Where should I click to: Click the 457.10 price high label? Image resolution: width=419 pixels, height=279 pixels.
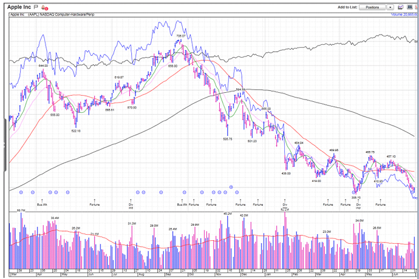tap(391, 156)
